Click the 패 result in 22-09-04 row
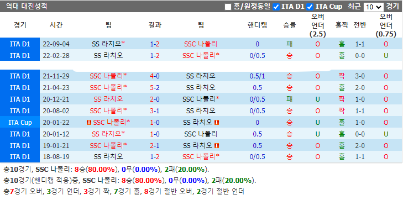 click(290, 44)
